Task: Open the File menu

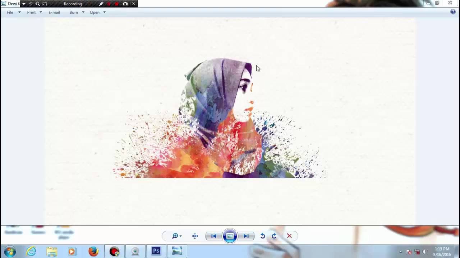Action: [10, 12]
